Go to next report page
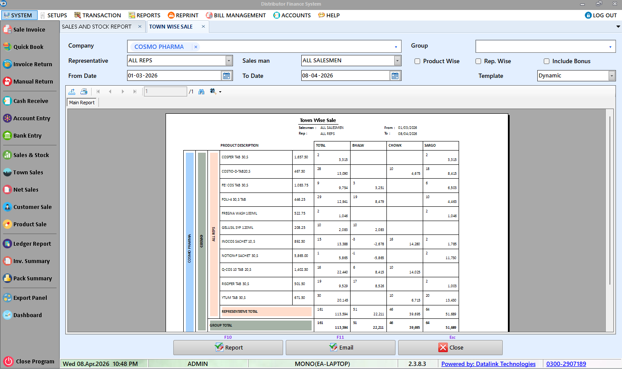622x369 pixels. click(x=123, y=91)
